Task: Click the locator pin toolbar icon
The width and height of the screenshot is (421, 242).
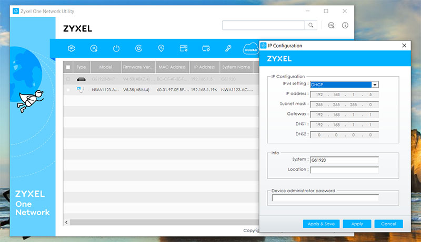Action: click(x=161, y=48)
